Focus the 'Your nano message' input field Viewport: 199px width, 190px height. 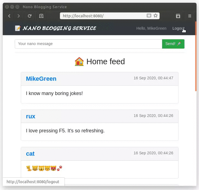pos(89,44)
